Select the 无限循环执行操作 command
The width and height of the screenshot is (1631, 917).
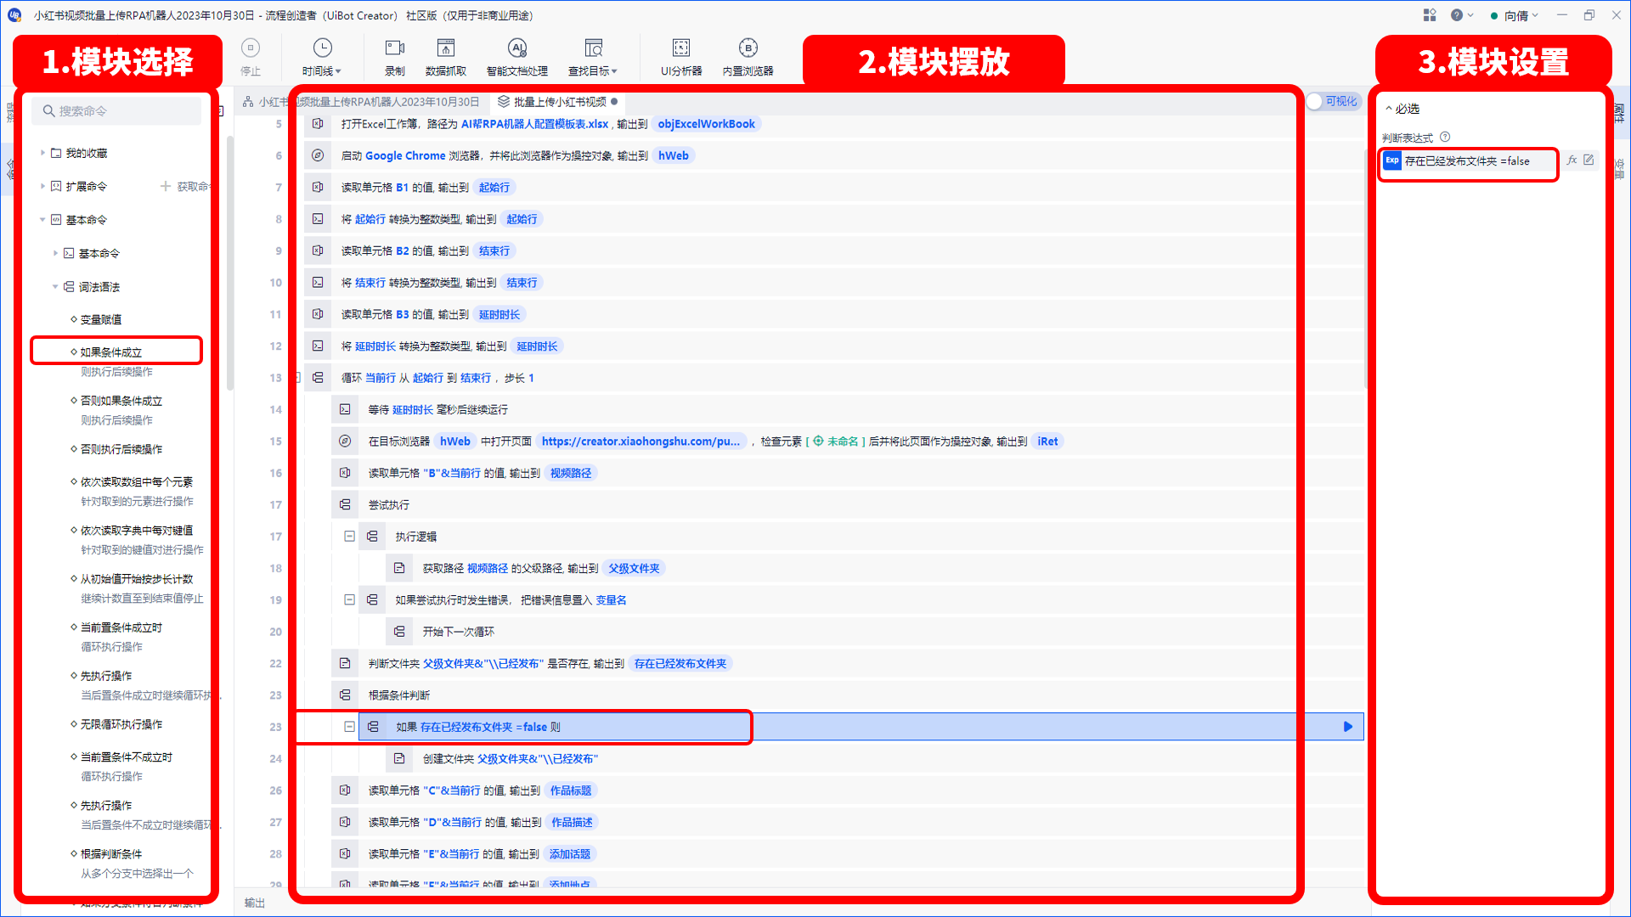coord(121,724)
